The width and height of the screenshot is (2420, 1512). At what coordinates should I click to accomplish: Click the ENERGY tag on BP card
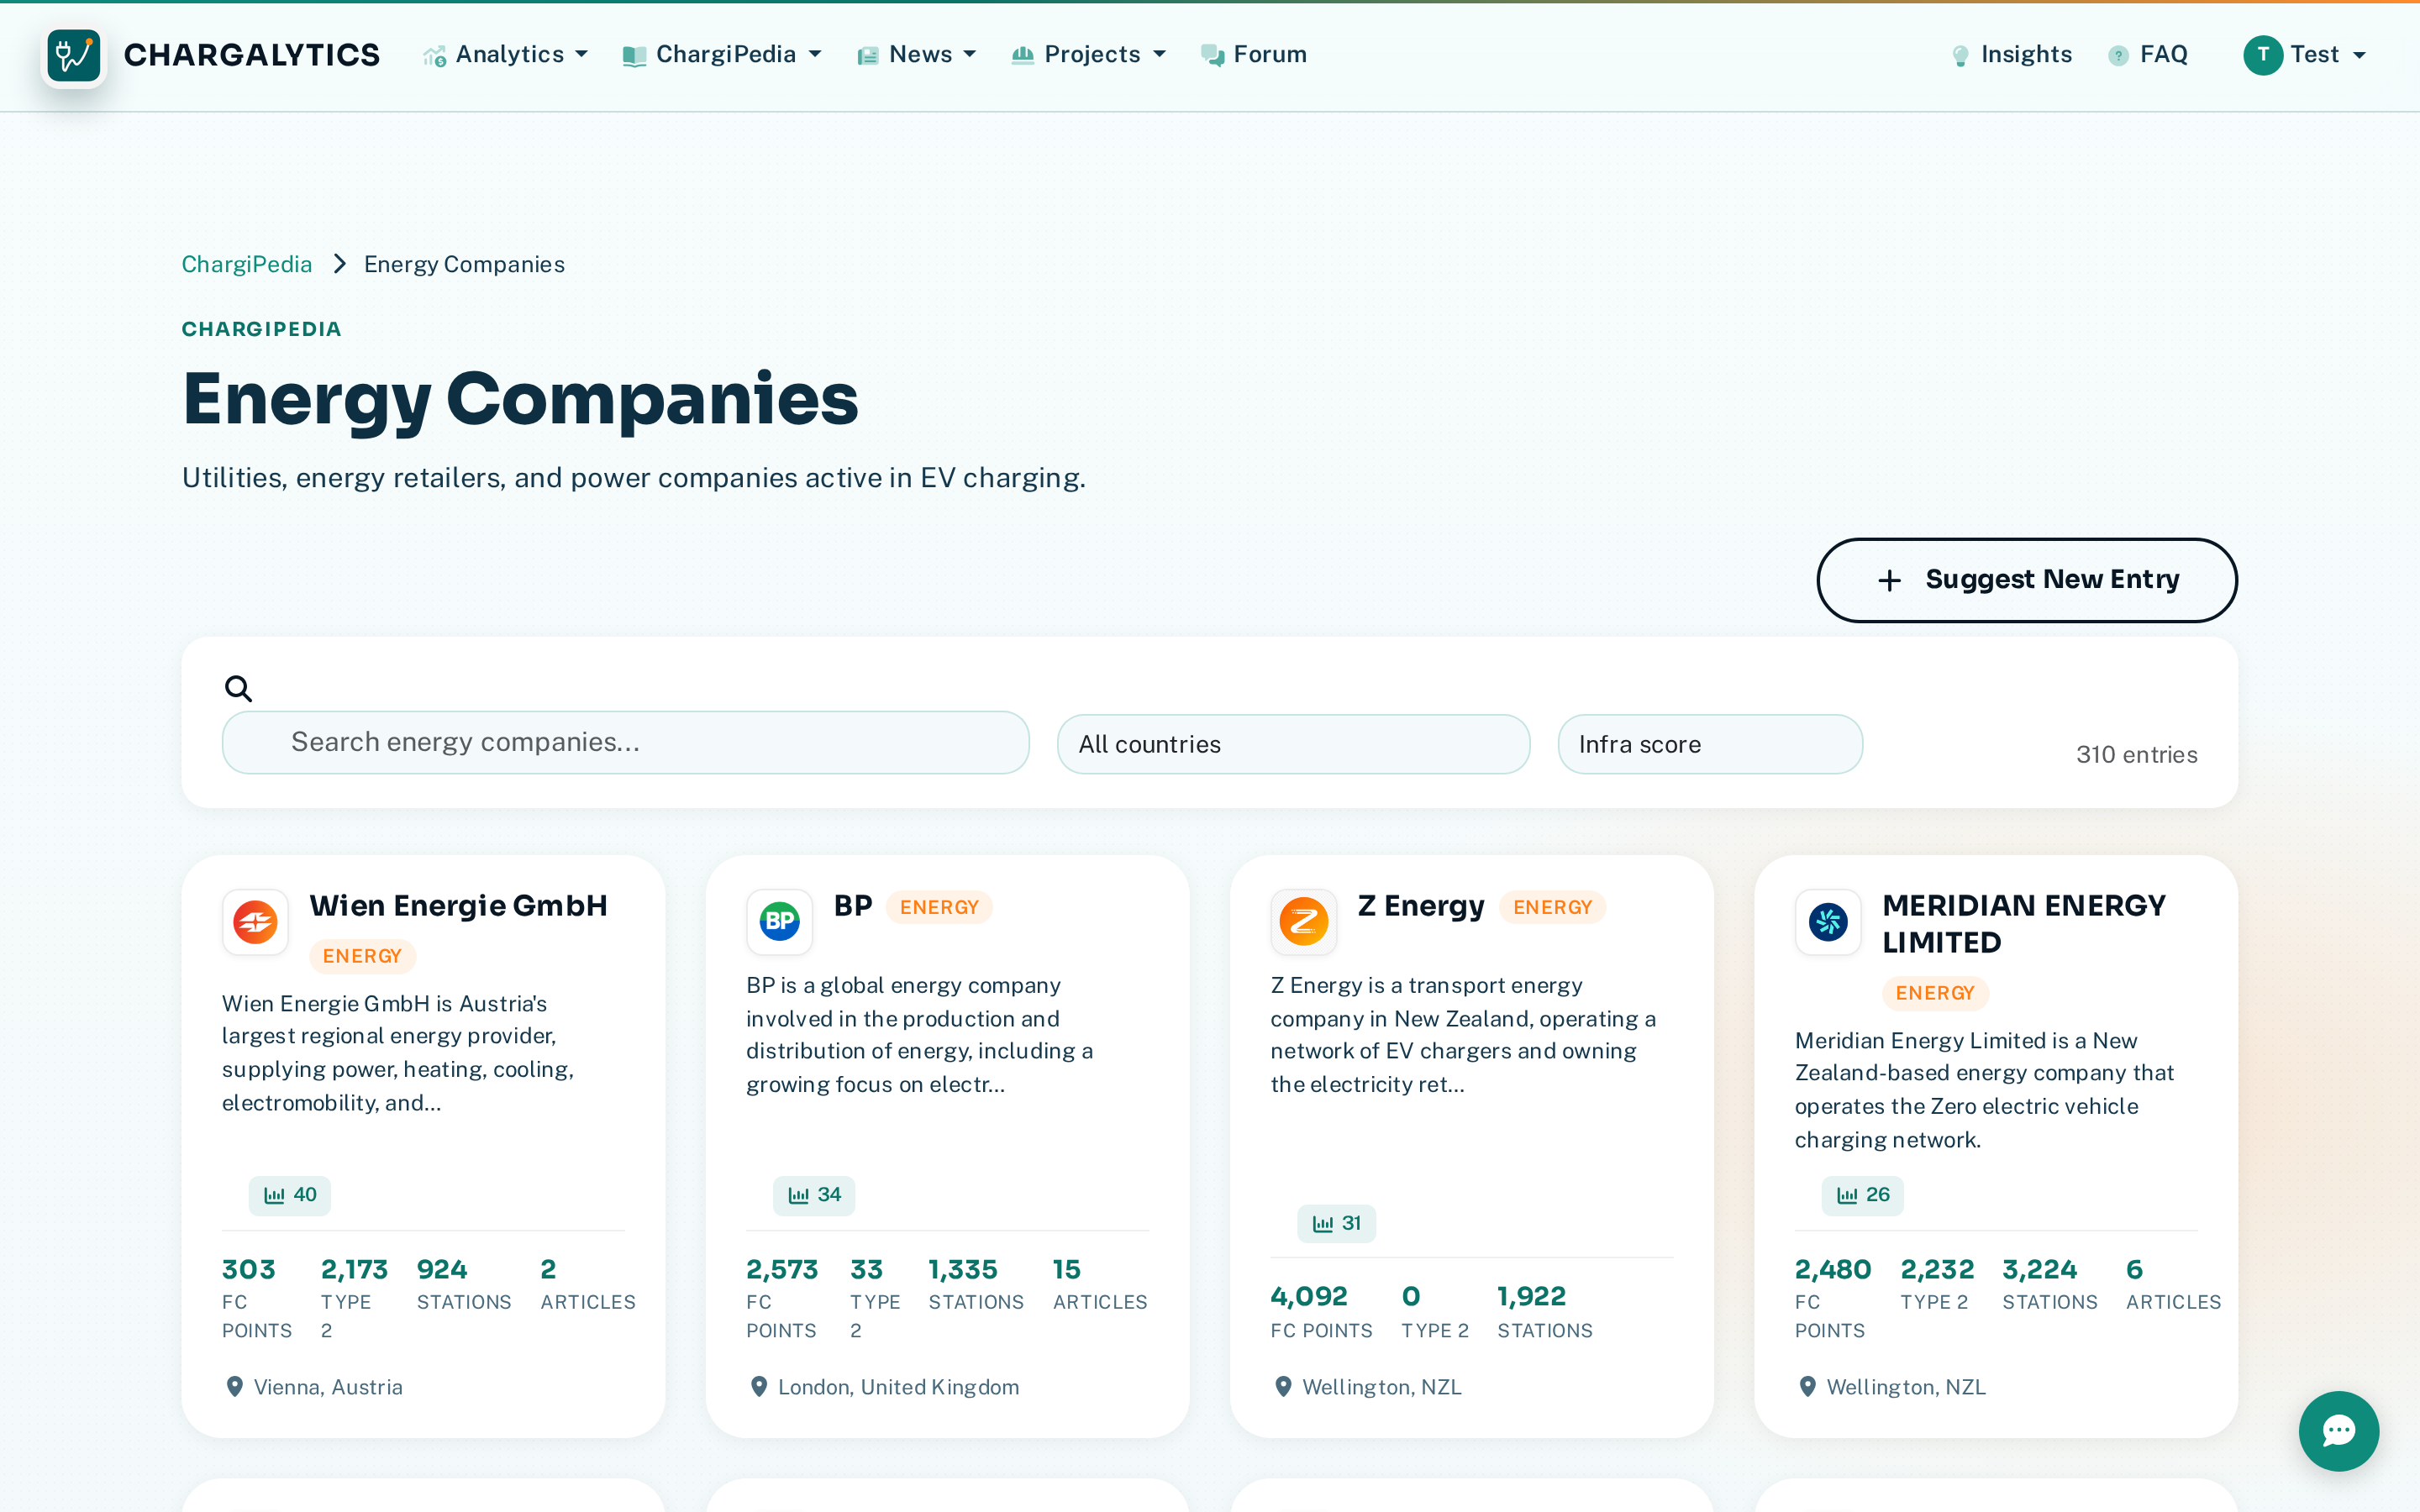click(x=939, y=907)
